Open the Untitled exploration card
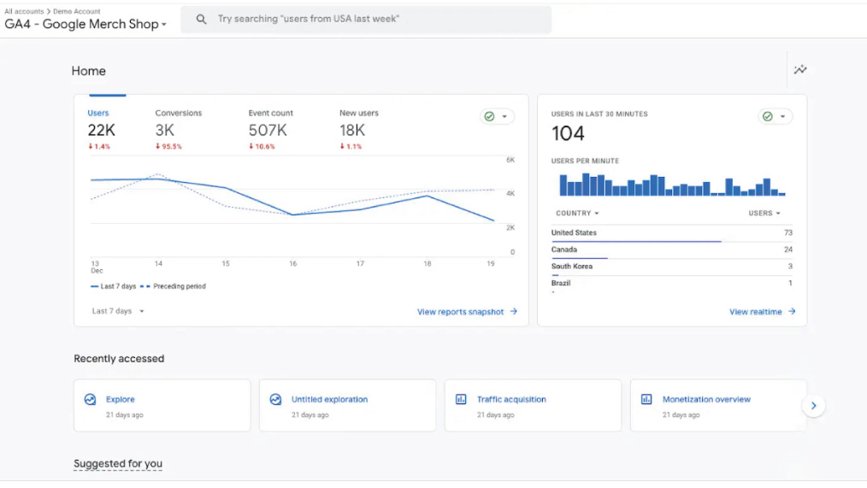The width and height of the screenshot is (867, 488). (347, 405)
